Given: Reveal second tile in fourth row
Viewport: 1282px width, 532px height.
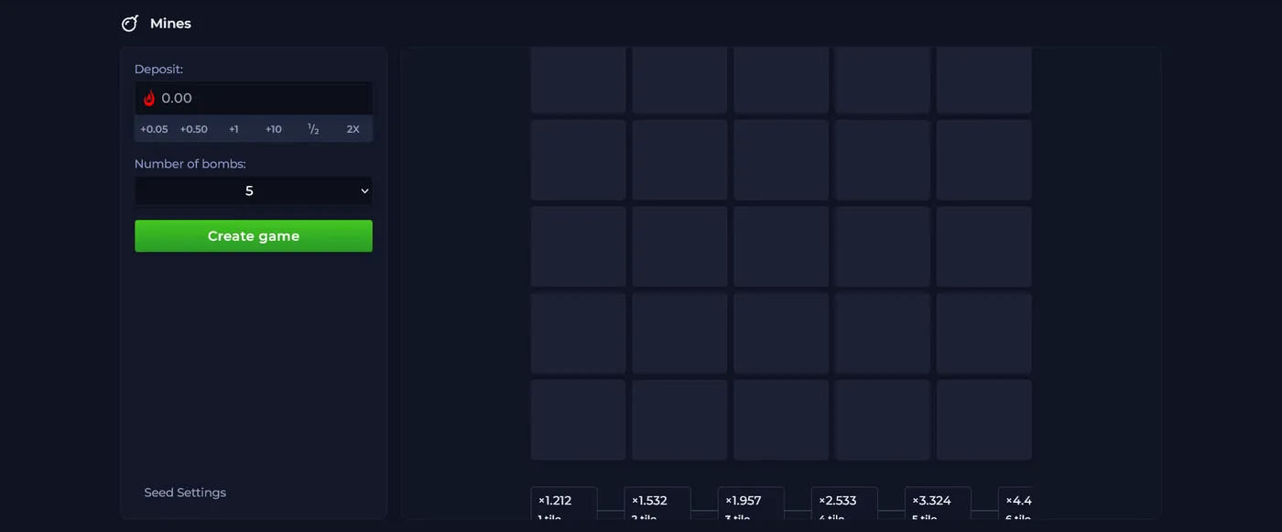Looking at the screenshot, I should 679,333.
